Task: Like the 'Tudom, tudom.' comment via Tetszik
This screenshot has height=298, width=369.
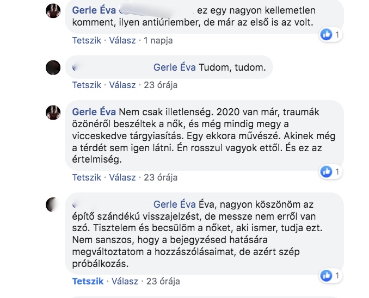Action: click(x=87, y=85)
